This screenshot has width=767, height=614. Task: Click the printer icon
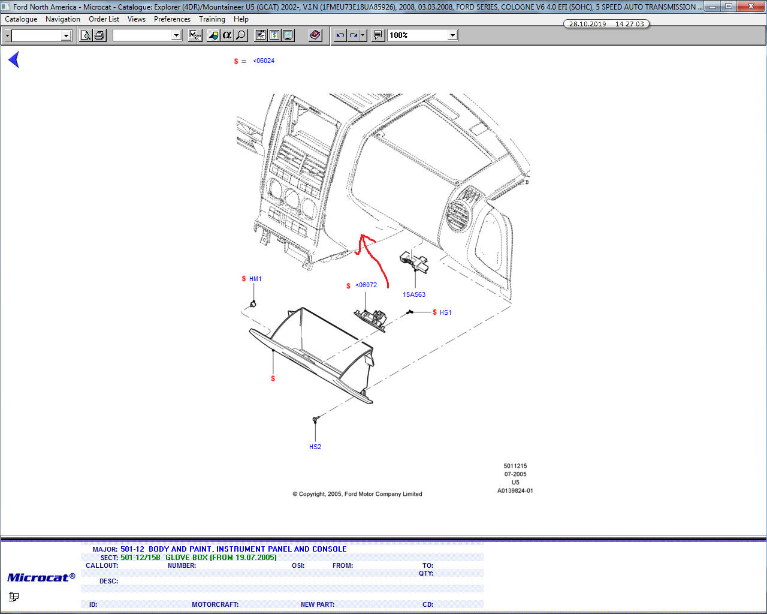click(x=99, y=35)
